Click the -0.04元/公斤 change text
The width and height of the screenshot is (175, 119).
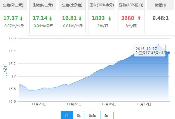click(x=43, y=26)
